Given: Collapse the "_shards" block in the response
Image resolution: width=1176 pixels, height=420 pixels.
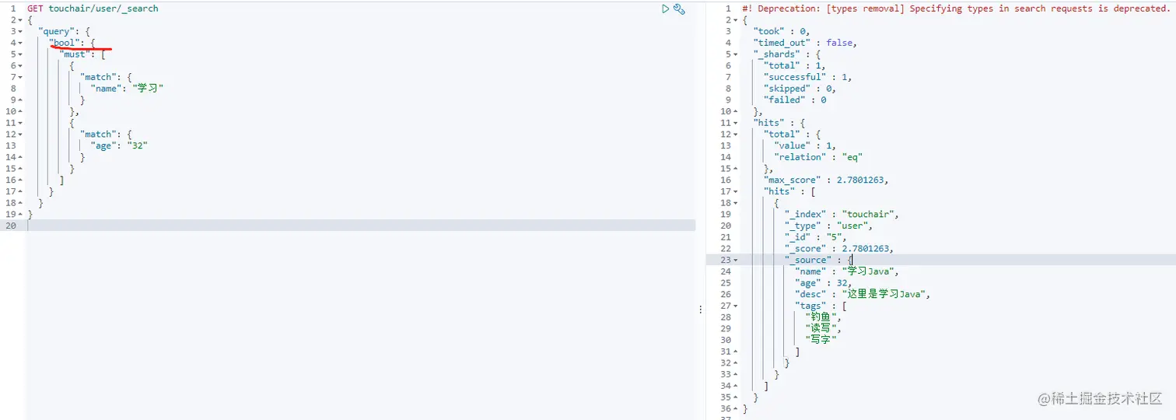Looking at the screenshot, I should 735,54.
